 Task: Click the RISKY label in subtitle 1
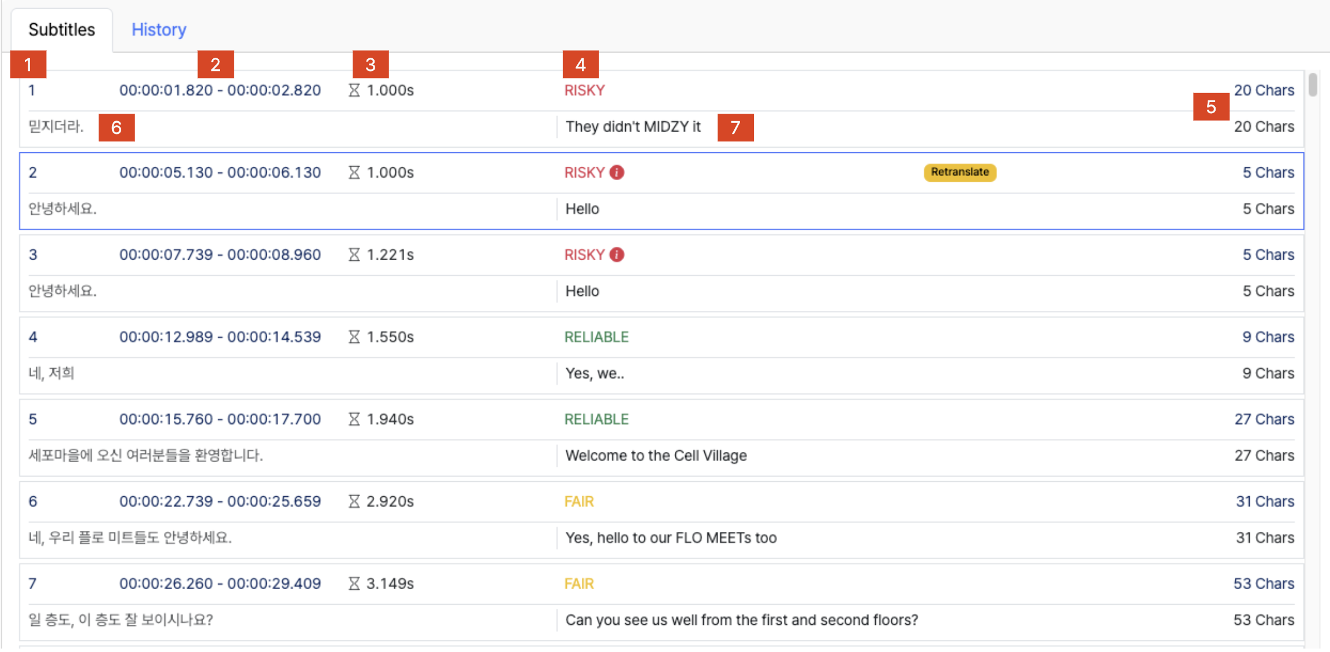[x=585, y=90]
